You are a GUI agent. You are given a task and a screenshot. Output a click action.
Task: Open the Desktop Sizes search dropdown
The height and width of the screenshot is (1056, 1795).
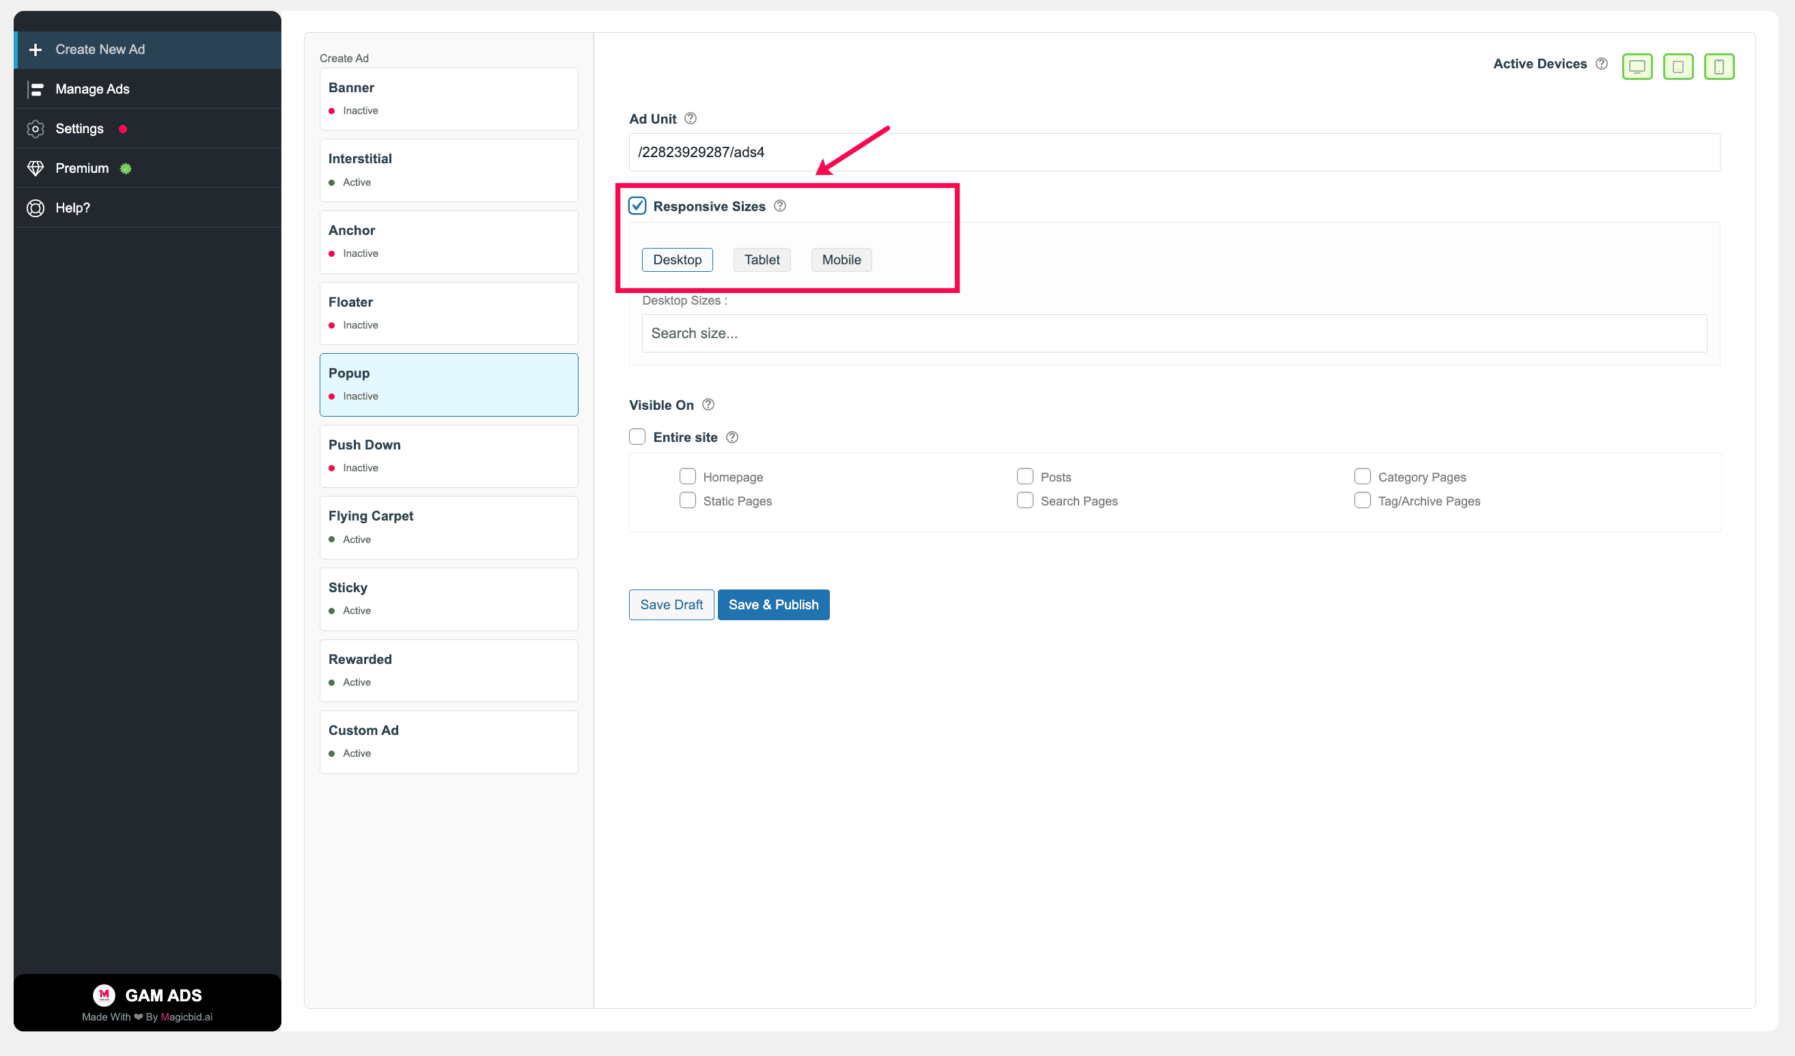(x=1174, y=333)
